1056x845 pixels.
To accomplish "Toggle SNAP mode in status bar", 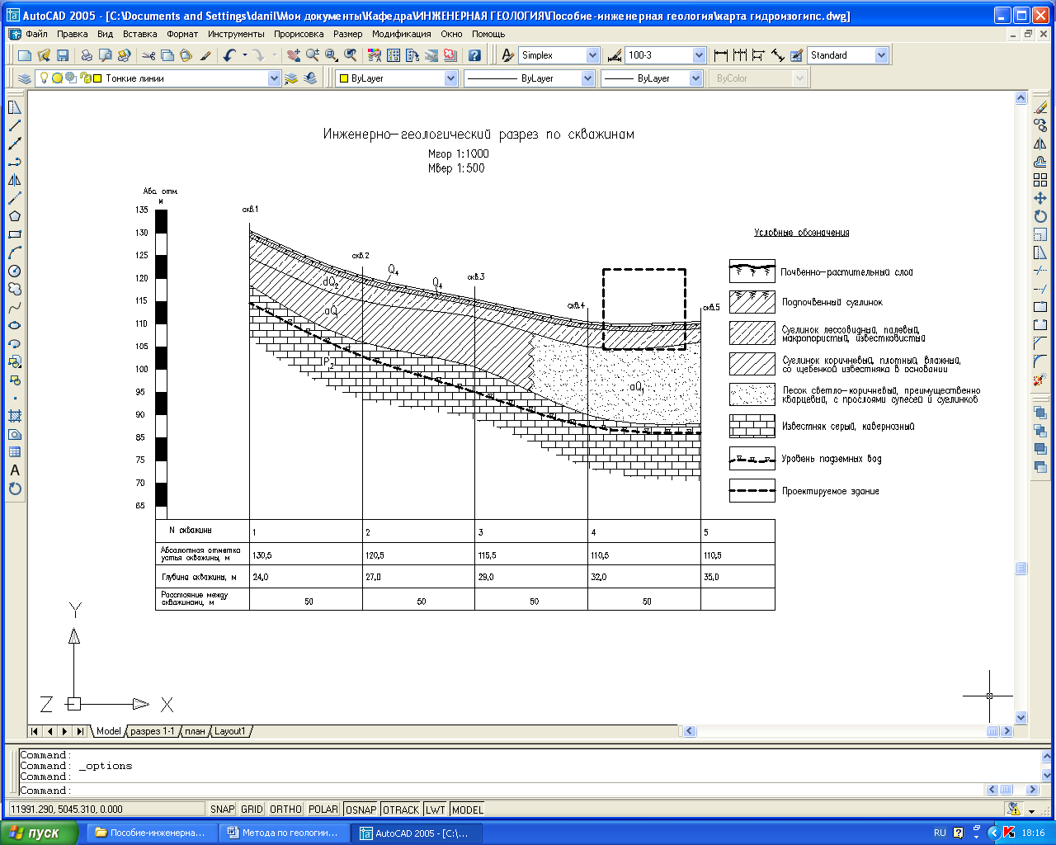I will point(222,810).
